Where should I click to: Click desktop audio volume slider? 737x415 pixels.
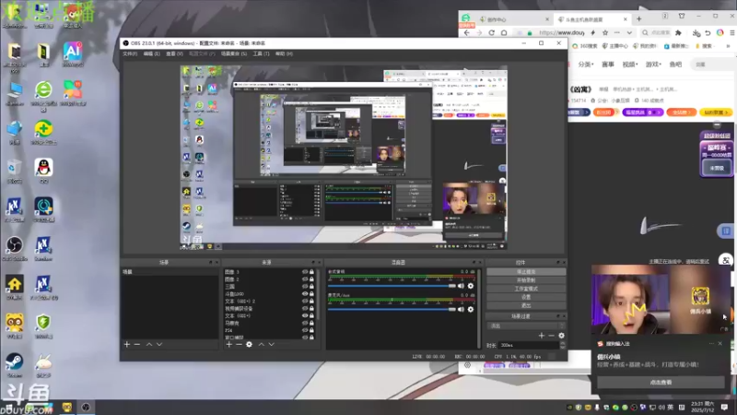(x=392, y=286)
